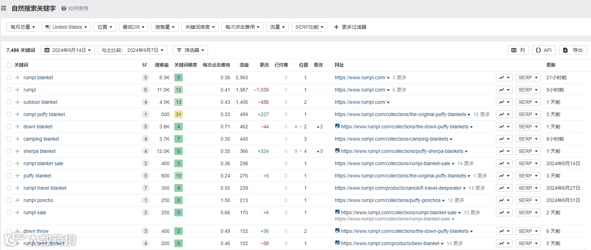Add sherpa blanket keyword with plus icon
The height and width of the screenshot is (250, 591).
17,151
